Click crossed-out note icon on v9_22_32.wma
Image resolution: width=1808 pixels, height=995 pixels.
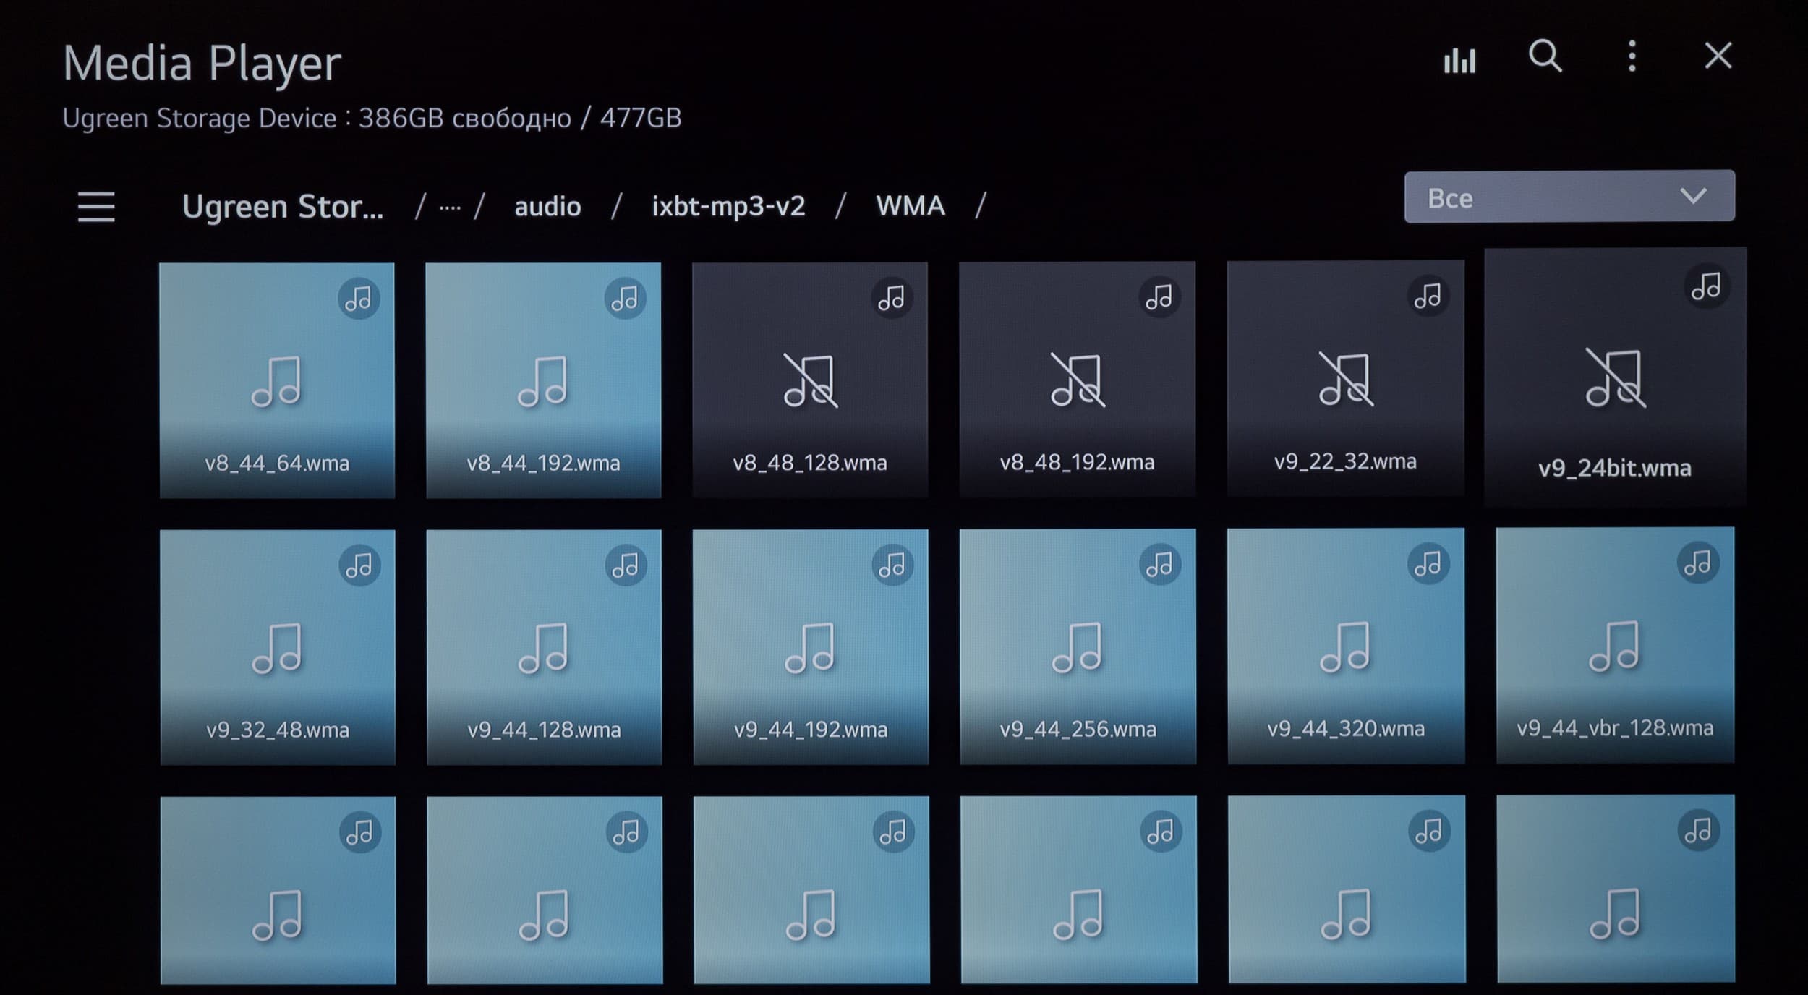(x=1345, y=379)
